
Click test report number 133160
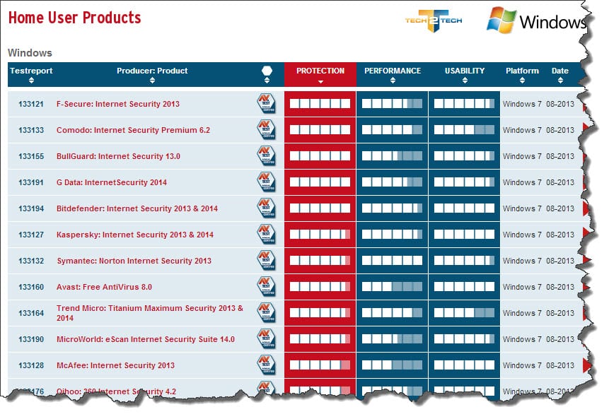(x=31, y=287)
